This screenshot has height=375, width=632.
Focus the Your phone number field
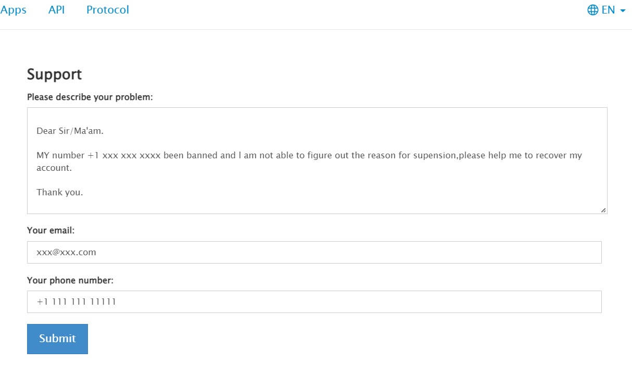click(x=314, y=302)
